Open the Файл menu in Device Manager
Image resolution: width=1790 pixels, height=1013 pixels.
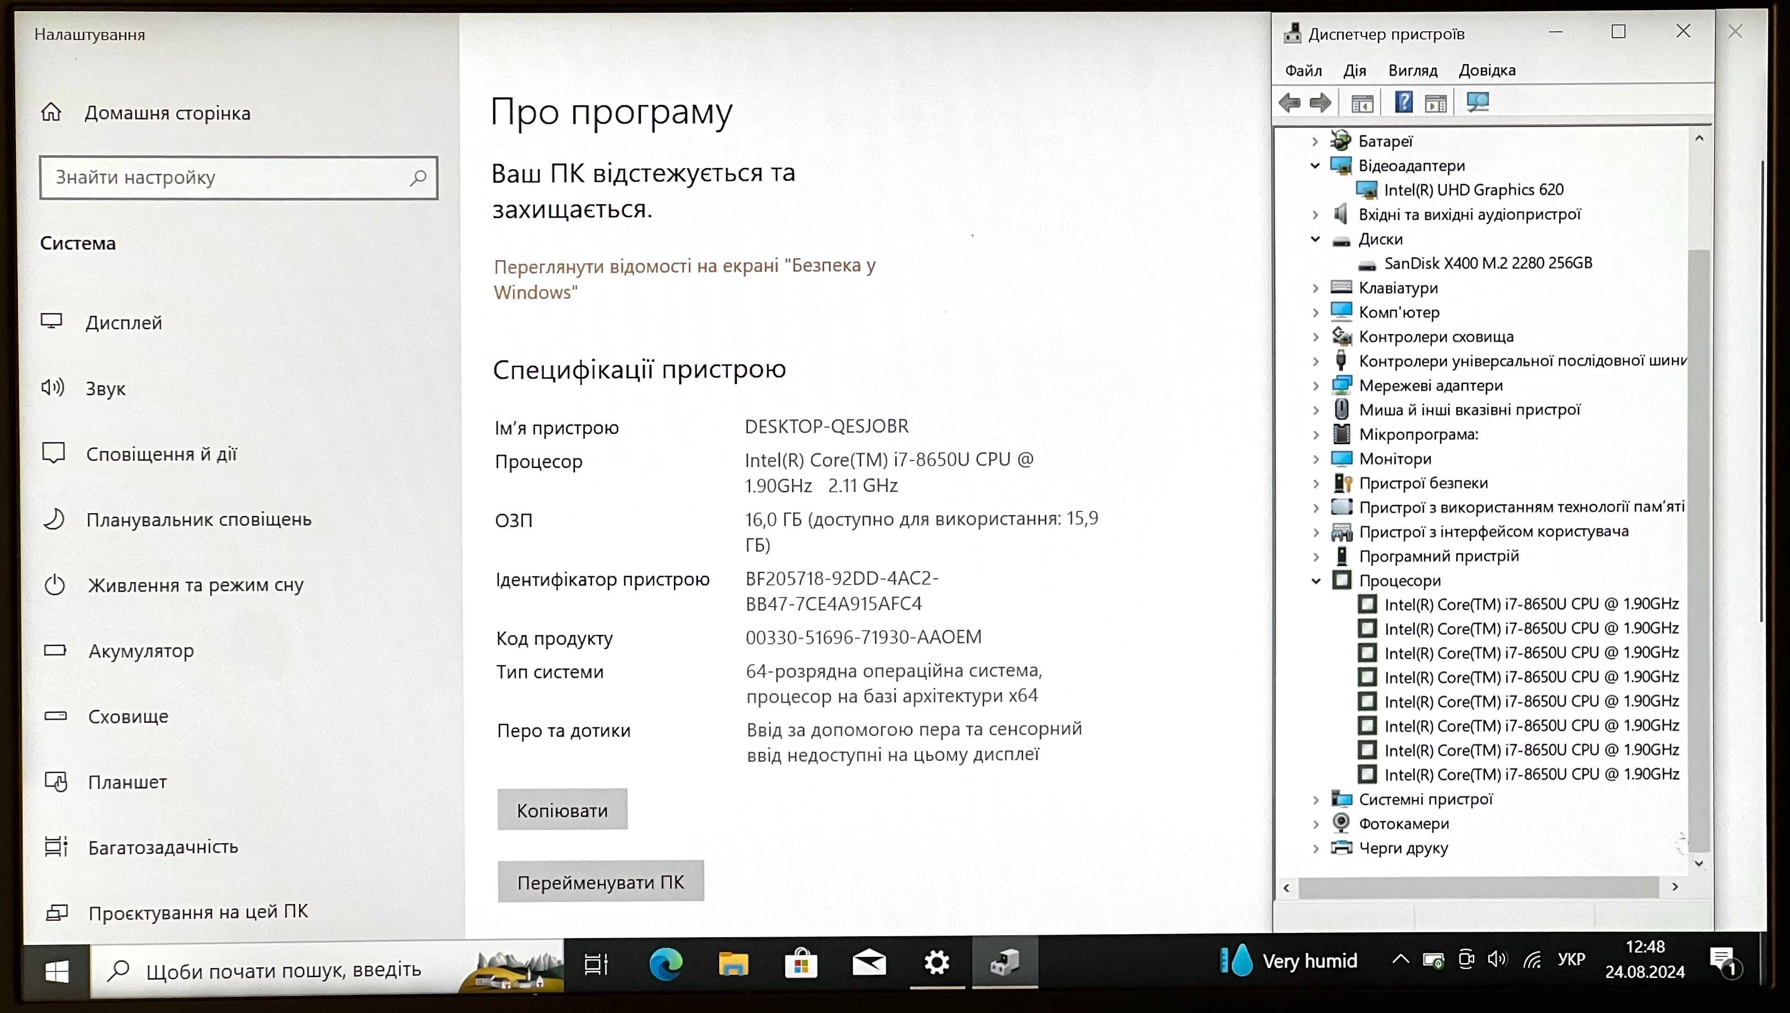(1303, 70)
